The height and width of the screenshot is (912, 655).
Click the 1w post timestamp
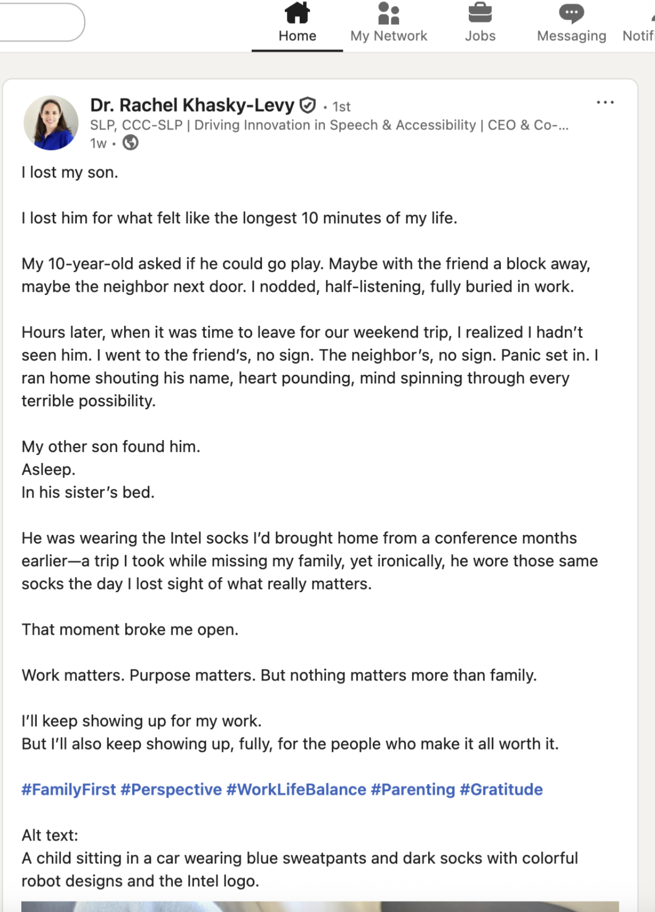pyautogui.click(x=98, y=143)
